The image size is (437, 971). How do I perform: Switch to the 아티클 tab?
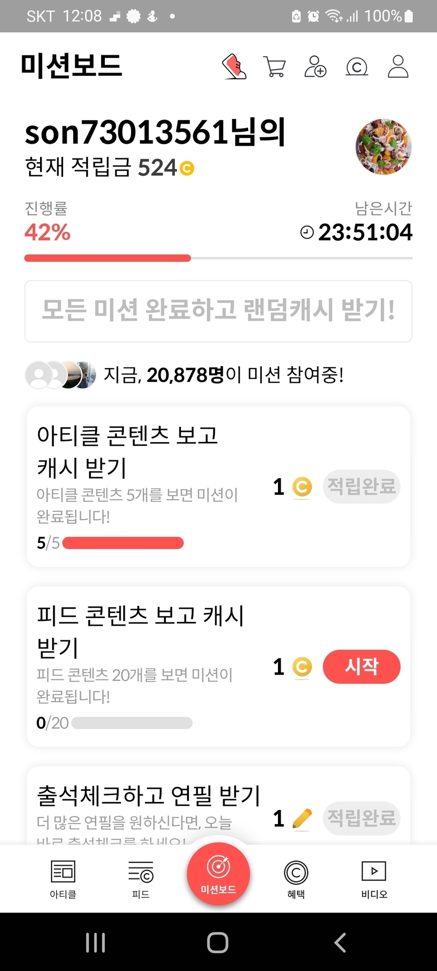coord(63,878)
